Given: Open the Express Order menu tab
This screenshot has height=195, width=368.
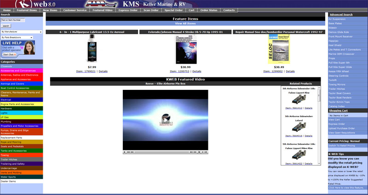Looking at the screenshot, I should pyautogui.click(x=128, y=10).
